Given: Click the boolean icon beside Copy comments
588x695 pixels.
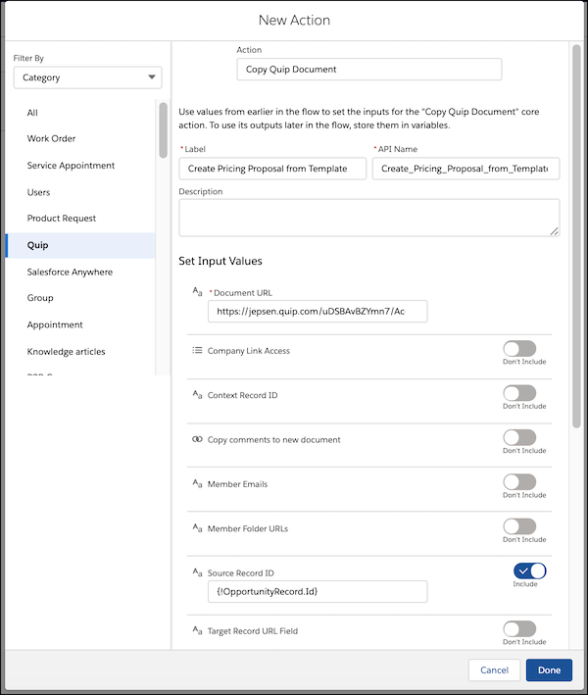Looking at the screenshot, I should 197,439.
